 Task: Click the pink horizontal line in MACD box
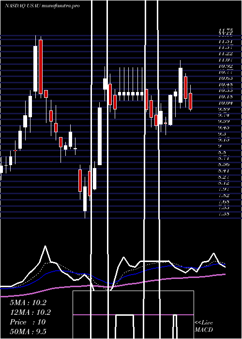coord(133,315)
